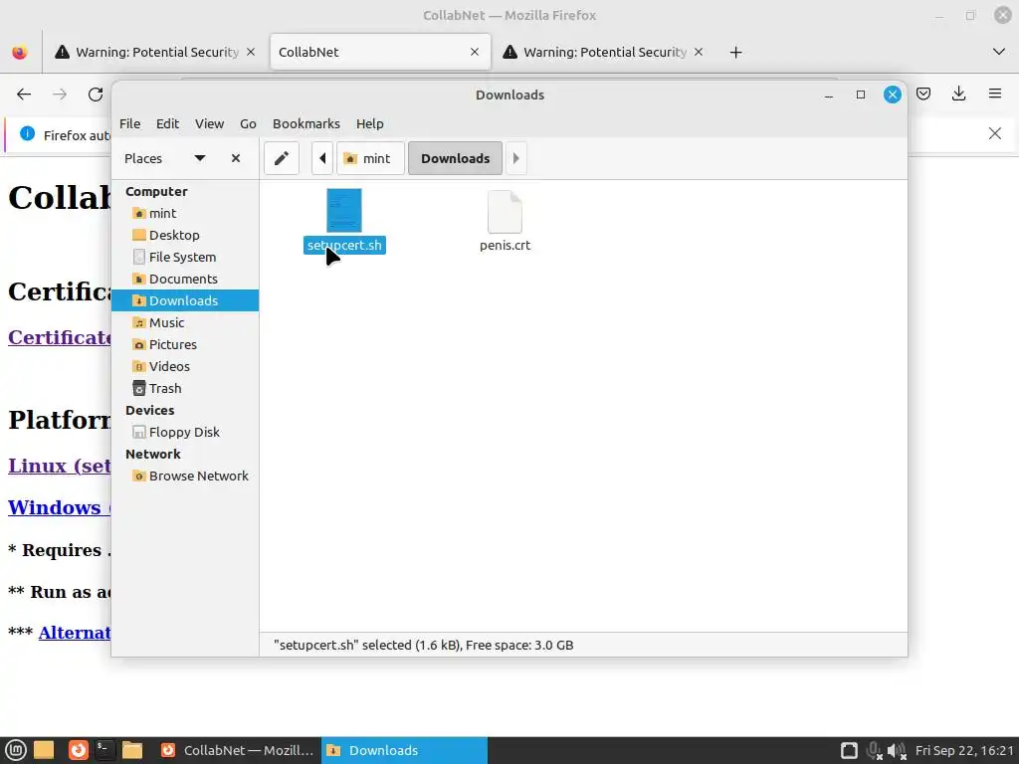Viewport: 1019px width, 764px height.
Task: Switch to CollabNet Mozilla taskbar window
Action: (237, 750)
